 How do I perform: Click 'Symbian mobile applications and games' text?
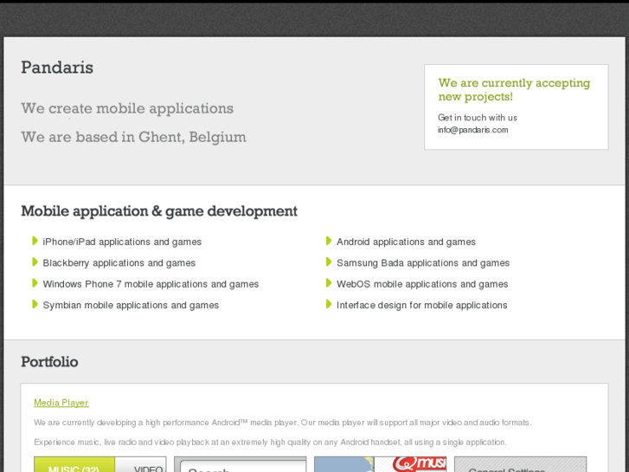click(131, 306)
